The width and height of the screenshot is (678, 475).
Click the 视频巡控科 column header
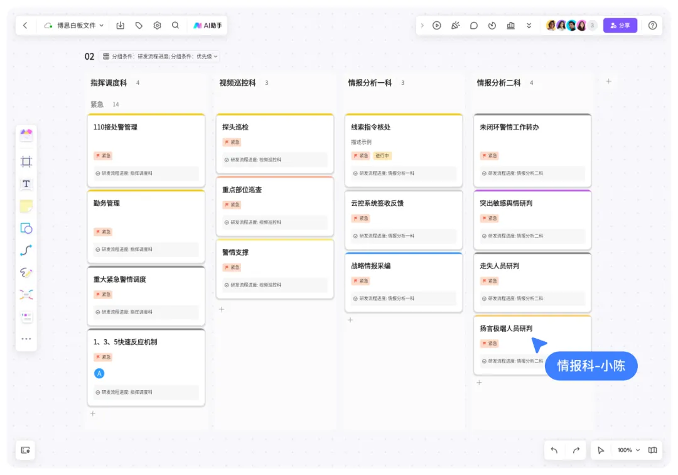(237, 83)
